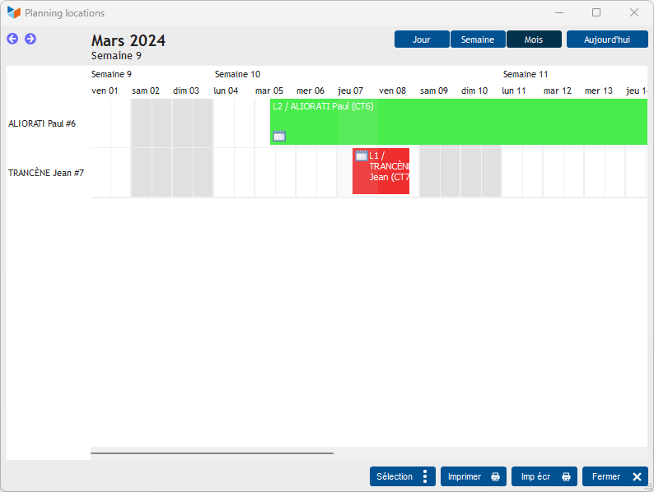Click the Planning locations app logo
654x492 pixels.
pos(13,13)
